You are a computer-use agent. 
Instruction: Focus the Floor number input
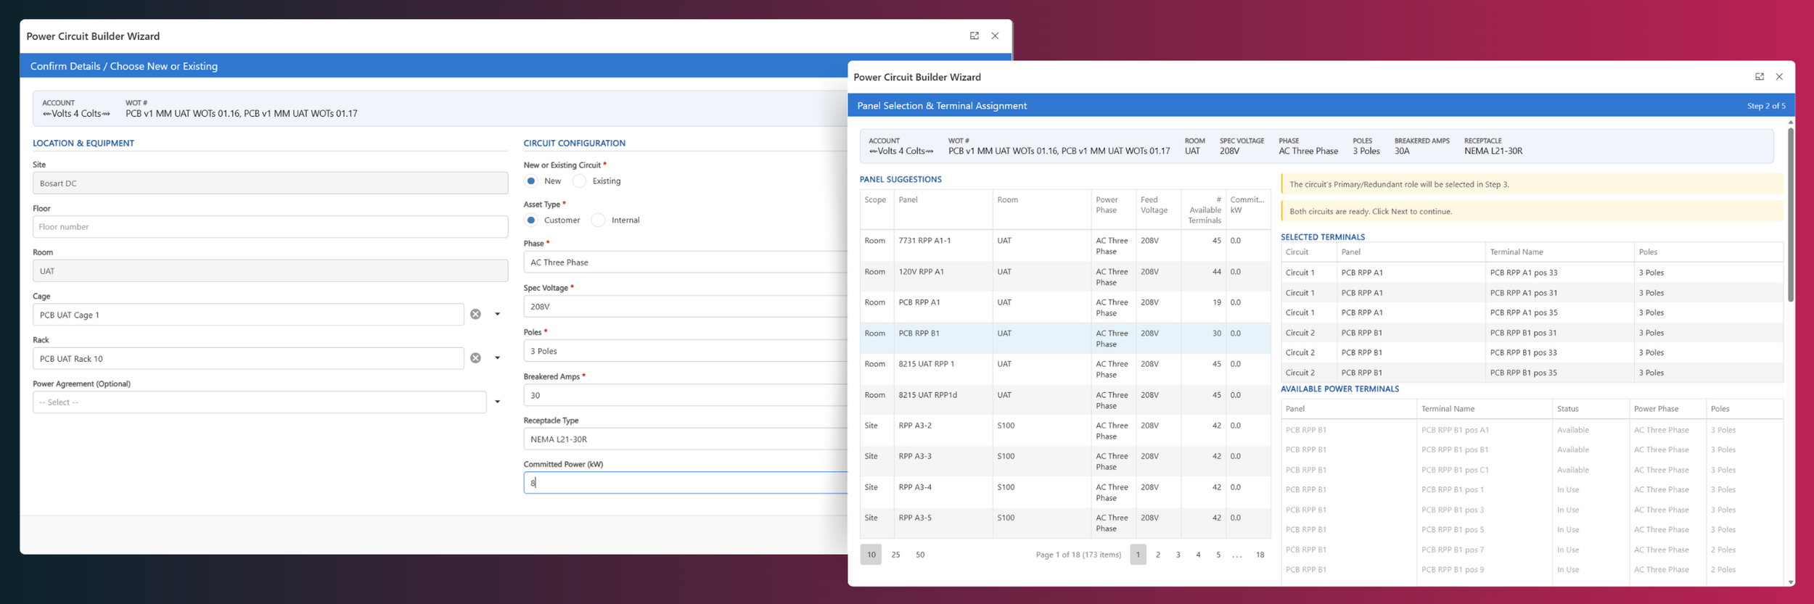point(270,227)
